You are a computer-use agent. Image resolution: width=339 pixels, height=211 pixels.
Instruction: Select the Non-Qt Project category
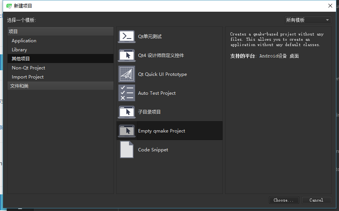(60, 68)
